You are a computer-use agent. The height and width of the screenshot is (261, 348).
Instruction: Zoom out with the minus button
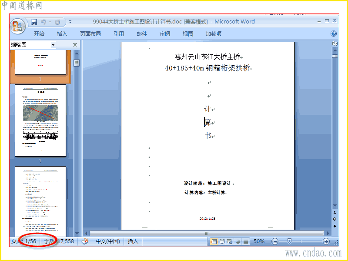click(275, 241)
